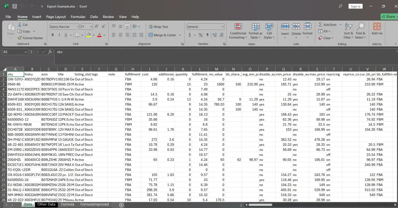Click the Share button

[389, 17]
